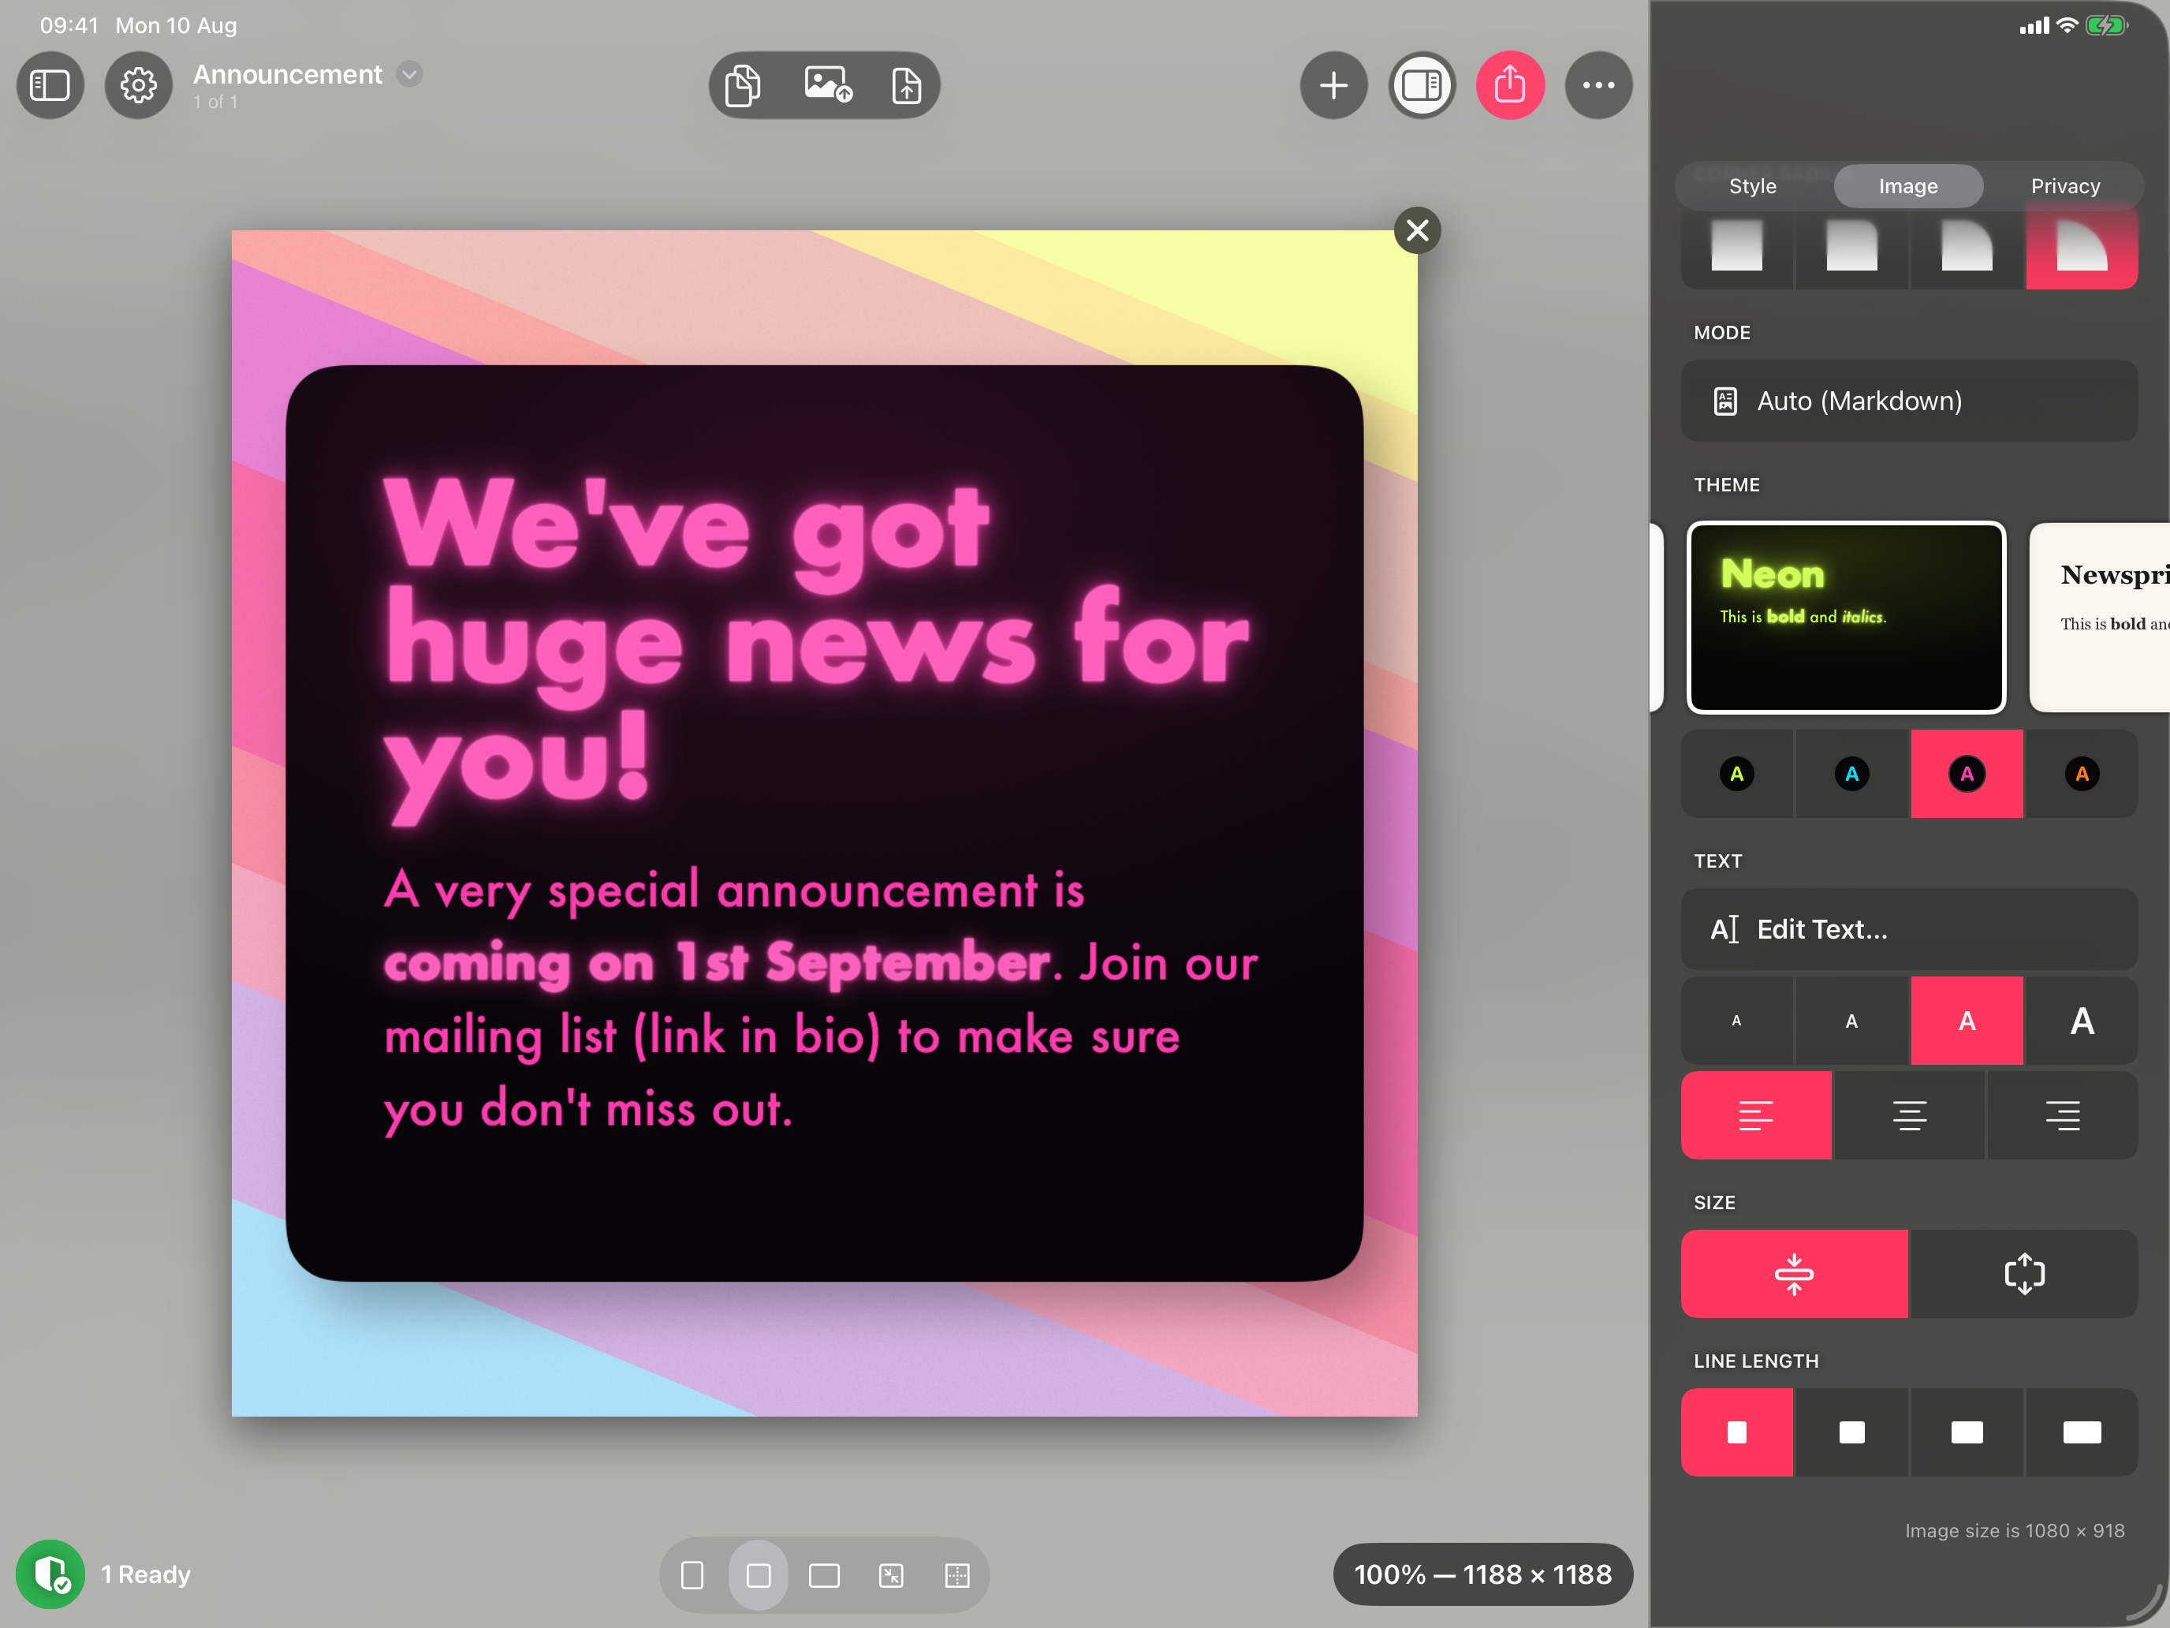Select the square aspect ratio icon
This screenshot has height=1628, width=2170.
759,1576
